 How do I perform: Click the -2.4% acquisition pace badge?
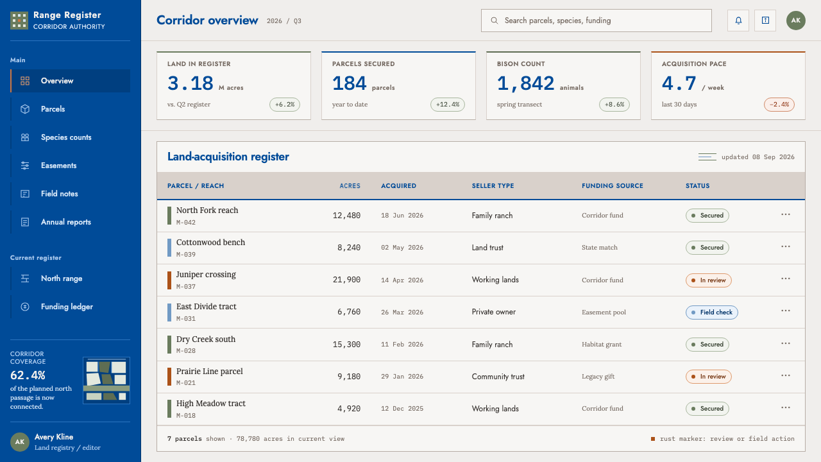coord(779,105)
